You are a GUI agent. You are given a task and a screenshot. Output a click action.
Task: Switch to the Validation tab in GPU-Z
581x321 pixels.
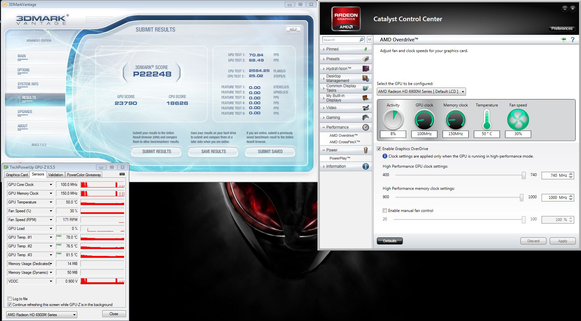tap(56, 175)
